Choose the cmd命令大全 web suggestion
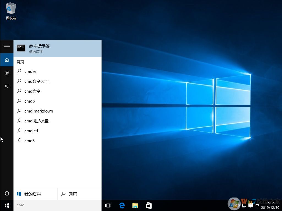 click(36, 81)
